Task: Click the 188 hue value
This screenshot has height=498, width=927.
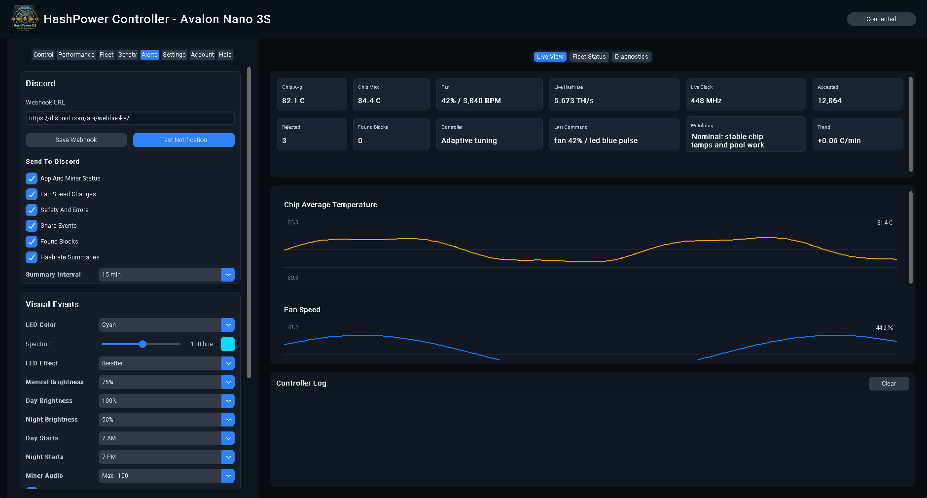Action: (x=202, y=344)
